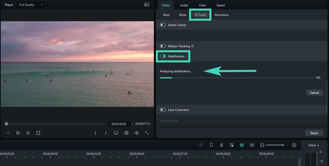Viewport: 329px width, 166px height.
Task: Click the zoom out minus icon
Action: point(262,145)
